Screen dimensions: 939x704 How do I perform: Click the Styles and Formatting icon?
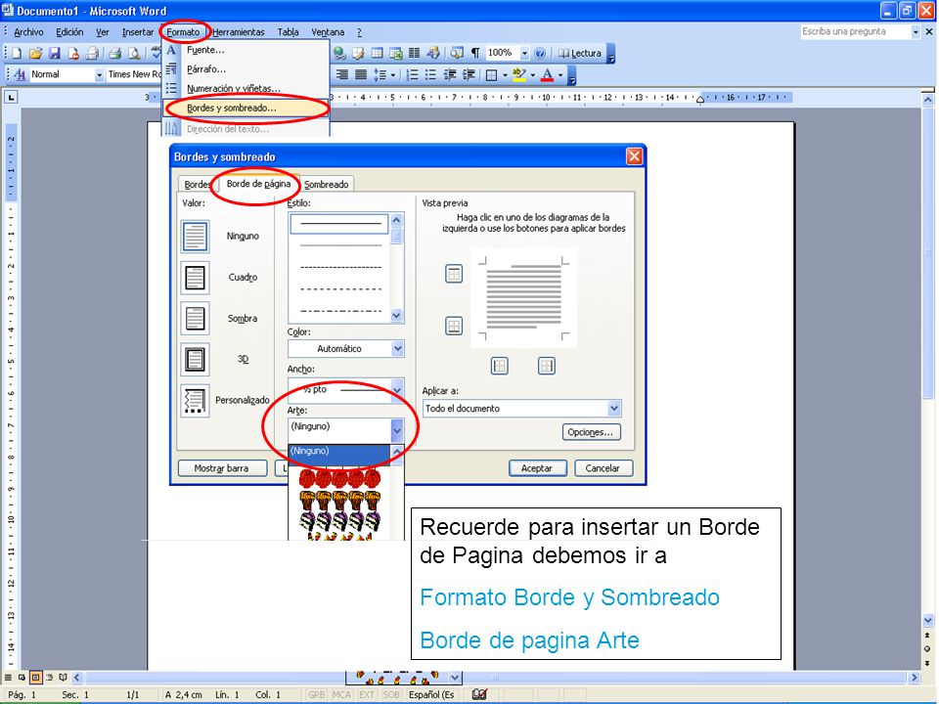[20, 75]
